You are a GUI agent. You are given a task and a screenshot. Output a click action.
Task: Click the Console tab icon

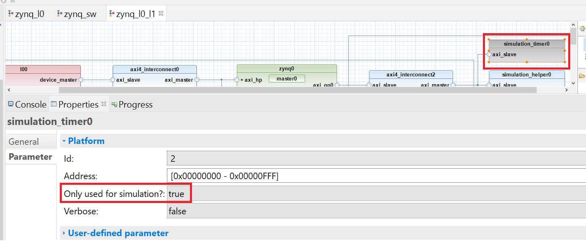pyautogui.click(x=11, y=104)
